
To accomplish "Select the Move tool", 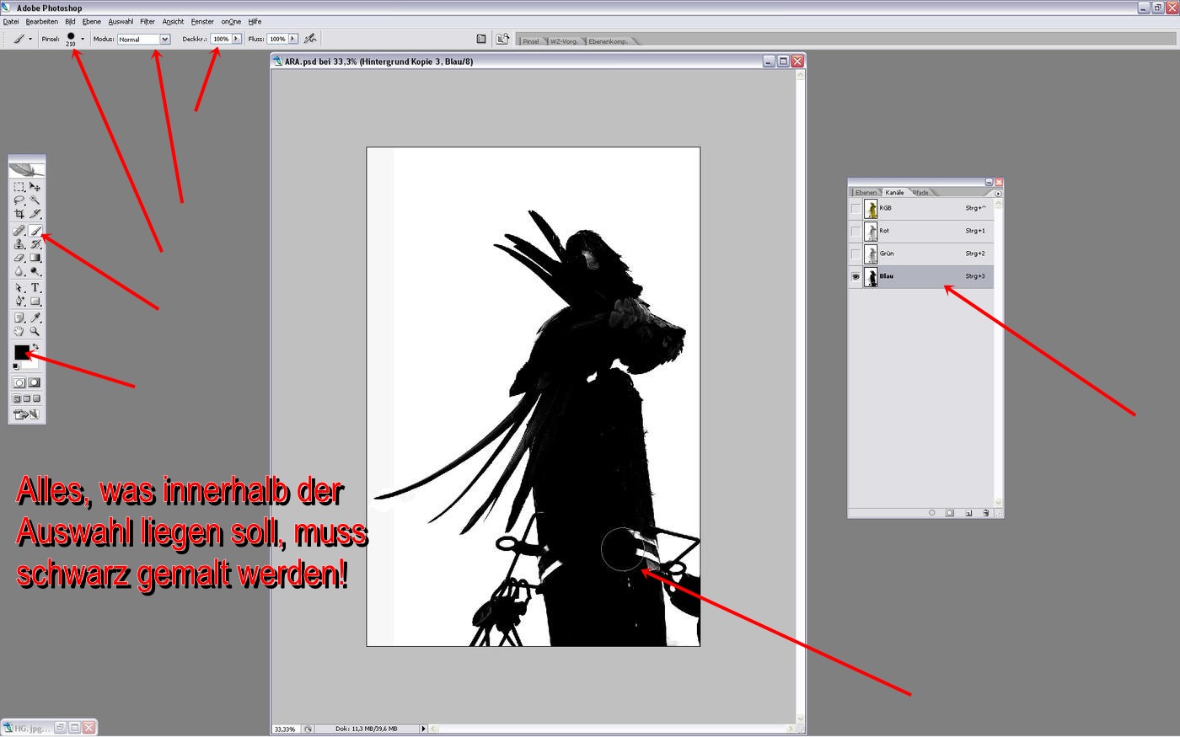I will tap(35, 187).
